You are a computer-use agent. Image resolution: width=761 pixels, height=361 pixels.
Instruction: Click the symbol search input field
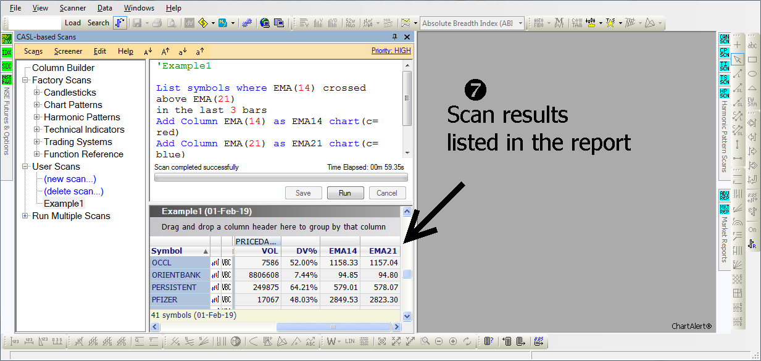coord(35,23)
